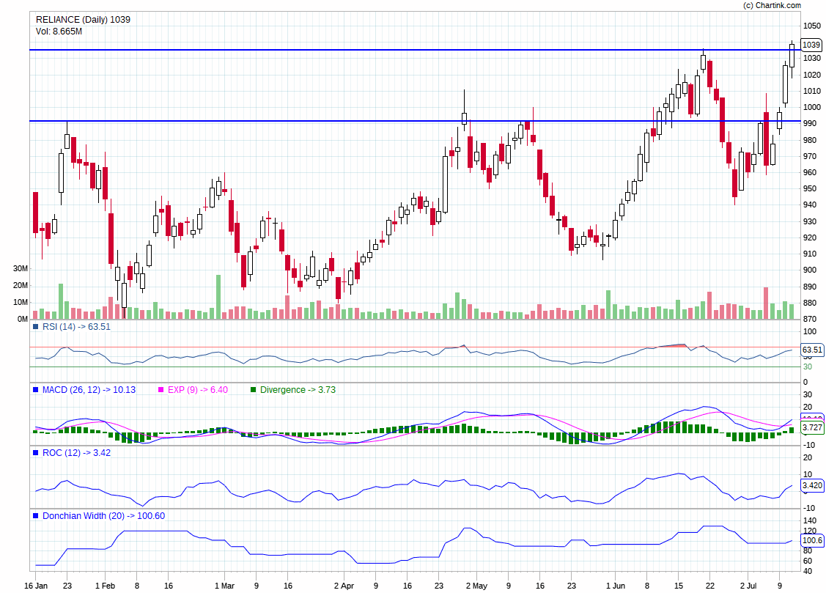Click the 3.420 ROC value badge
This screenshot has width=826, height=593.
coord(814,485)
